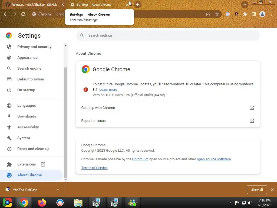Click the Chrome logo beside Settings title
This screenshot has width=277, height=208.
(x=9, y=35)
